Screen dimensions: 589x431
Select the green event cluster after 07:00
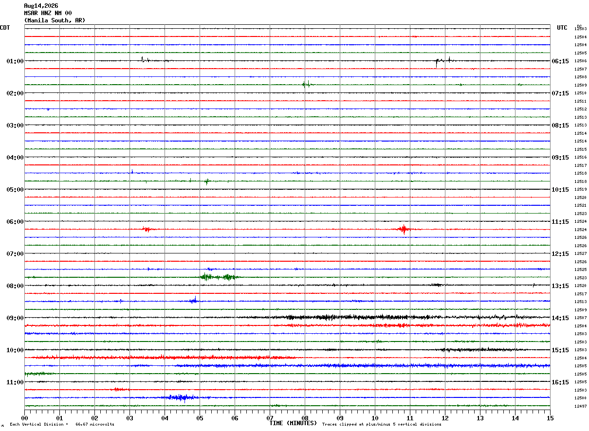point(219,277)
